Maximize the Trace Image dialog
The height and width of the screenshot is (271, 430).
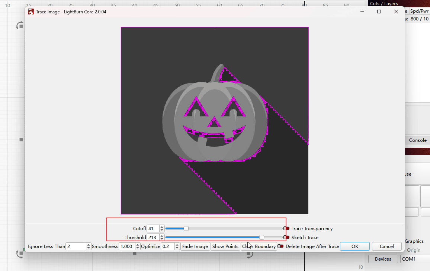point(379,12)
